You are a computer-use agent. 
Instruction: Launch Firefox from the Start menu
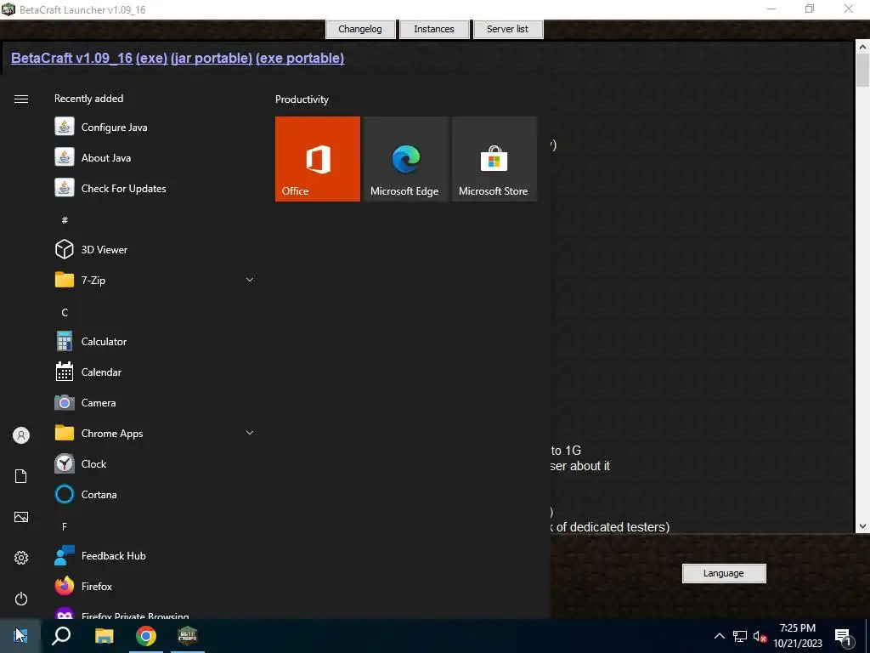tap(155, 586)
